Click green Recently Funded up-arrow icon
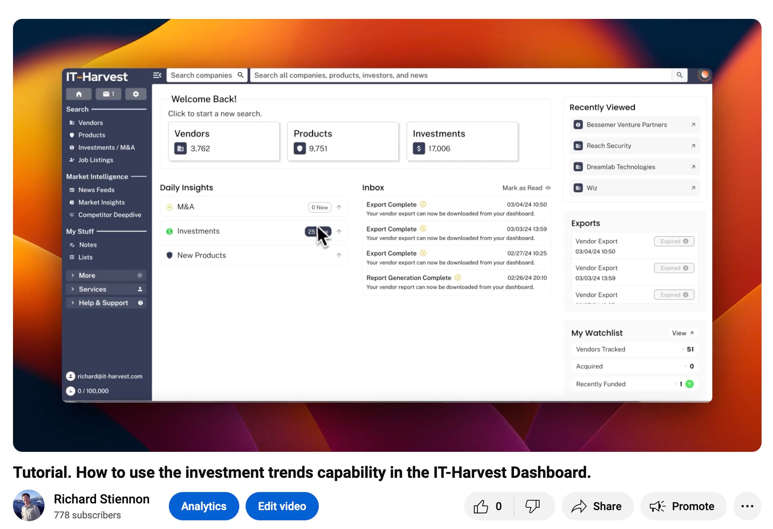The image size is (773, 529). [x=690, y=384]
